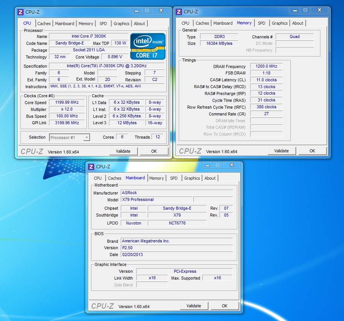Open About tab in the Memory window

pos(298,23)
